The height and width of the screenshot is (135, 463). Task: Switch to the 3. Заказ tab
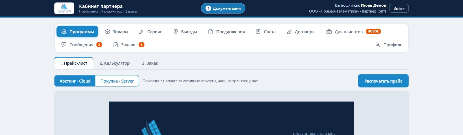[150, 63]
